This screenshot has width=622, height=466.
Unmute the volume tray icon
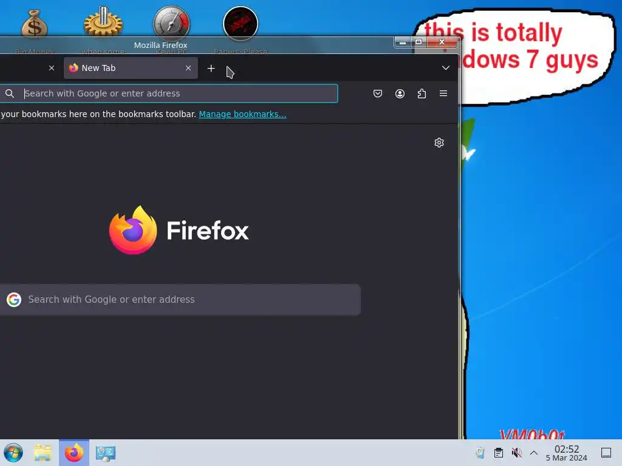(x=516, y=453)
